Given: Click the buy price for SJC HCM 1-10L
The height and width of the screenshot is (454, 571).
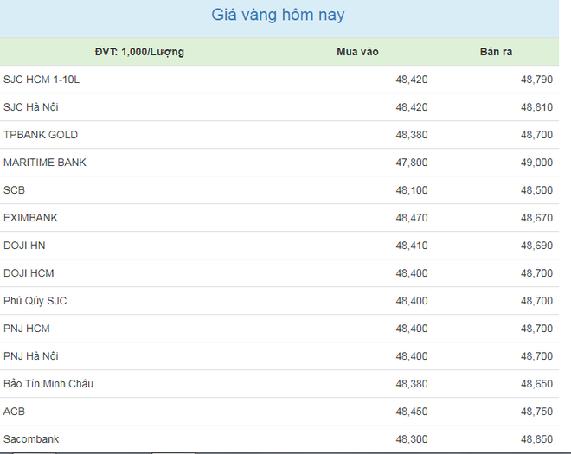Looking at the screenshot, I should pyautogui.click(x=412, y=80).
